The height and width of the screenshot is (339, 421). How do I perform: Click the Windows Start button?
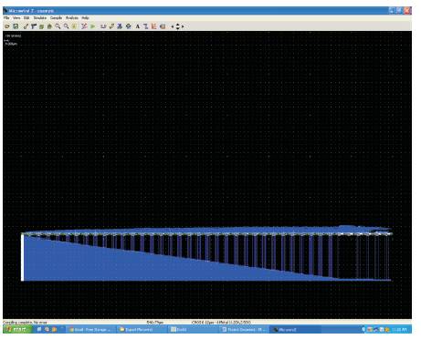click(17, 329)
